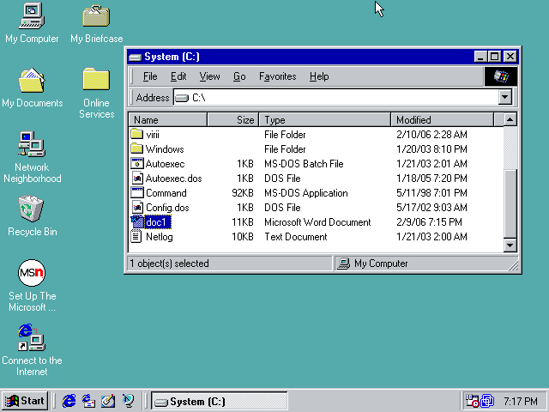The height and width of the screenshot is (412, 549).
Task: Click the Show Desktop quick launch icon
Action: coord(108,401)
